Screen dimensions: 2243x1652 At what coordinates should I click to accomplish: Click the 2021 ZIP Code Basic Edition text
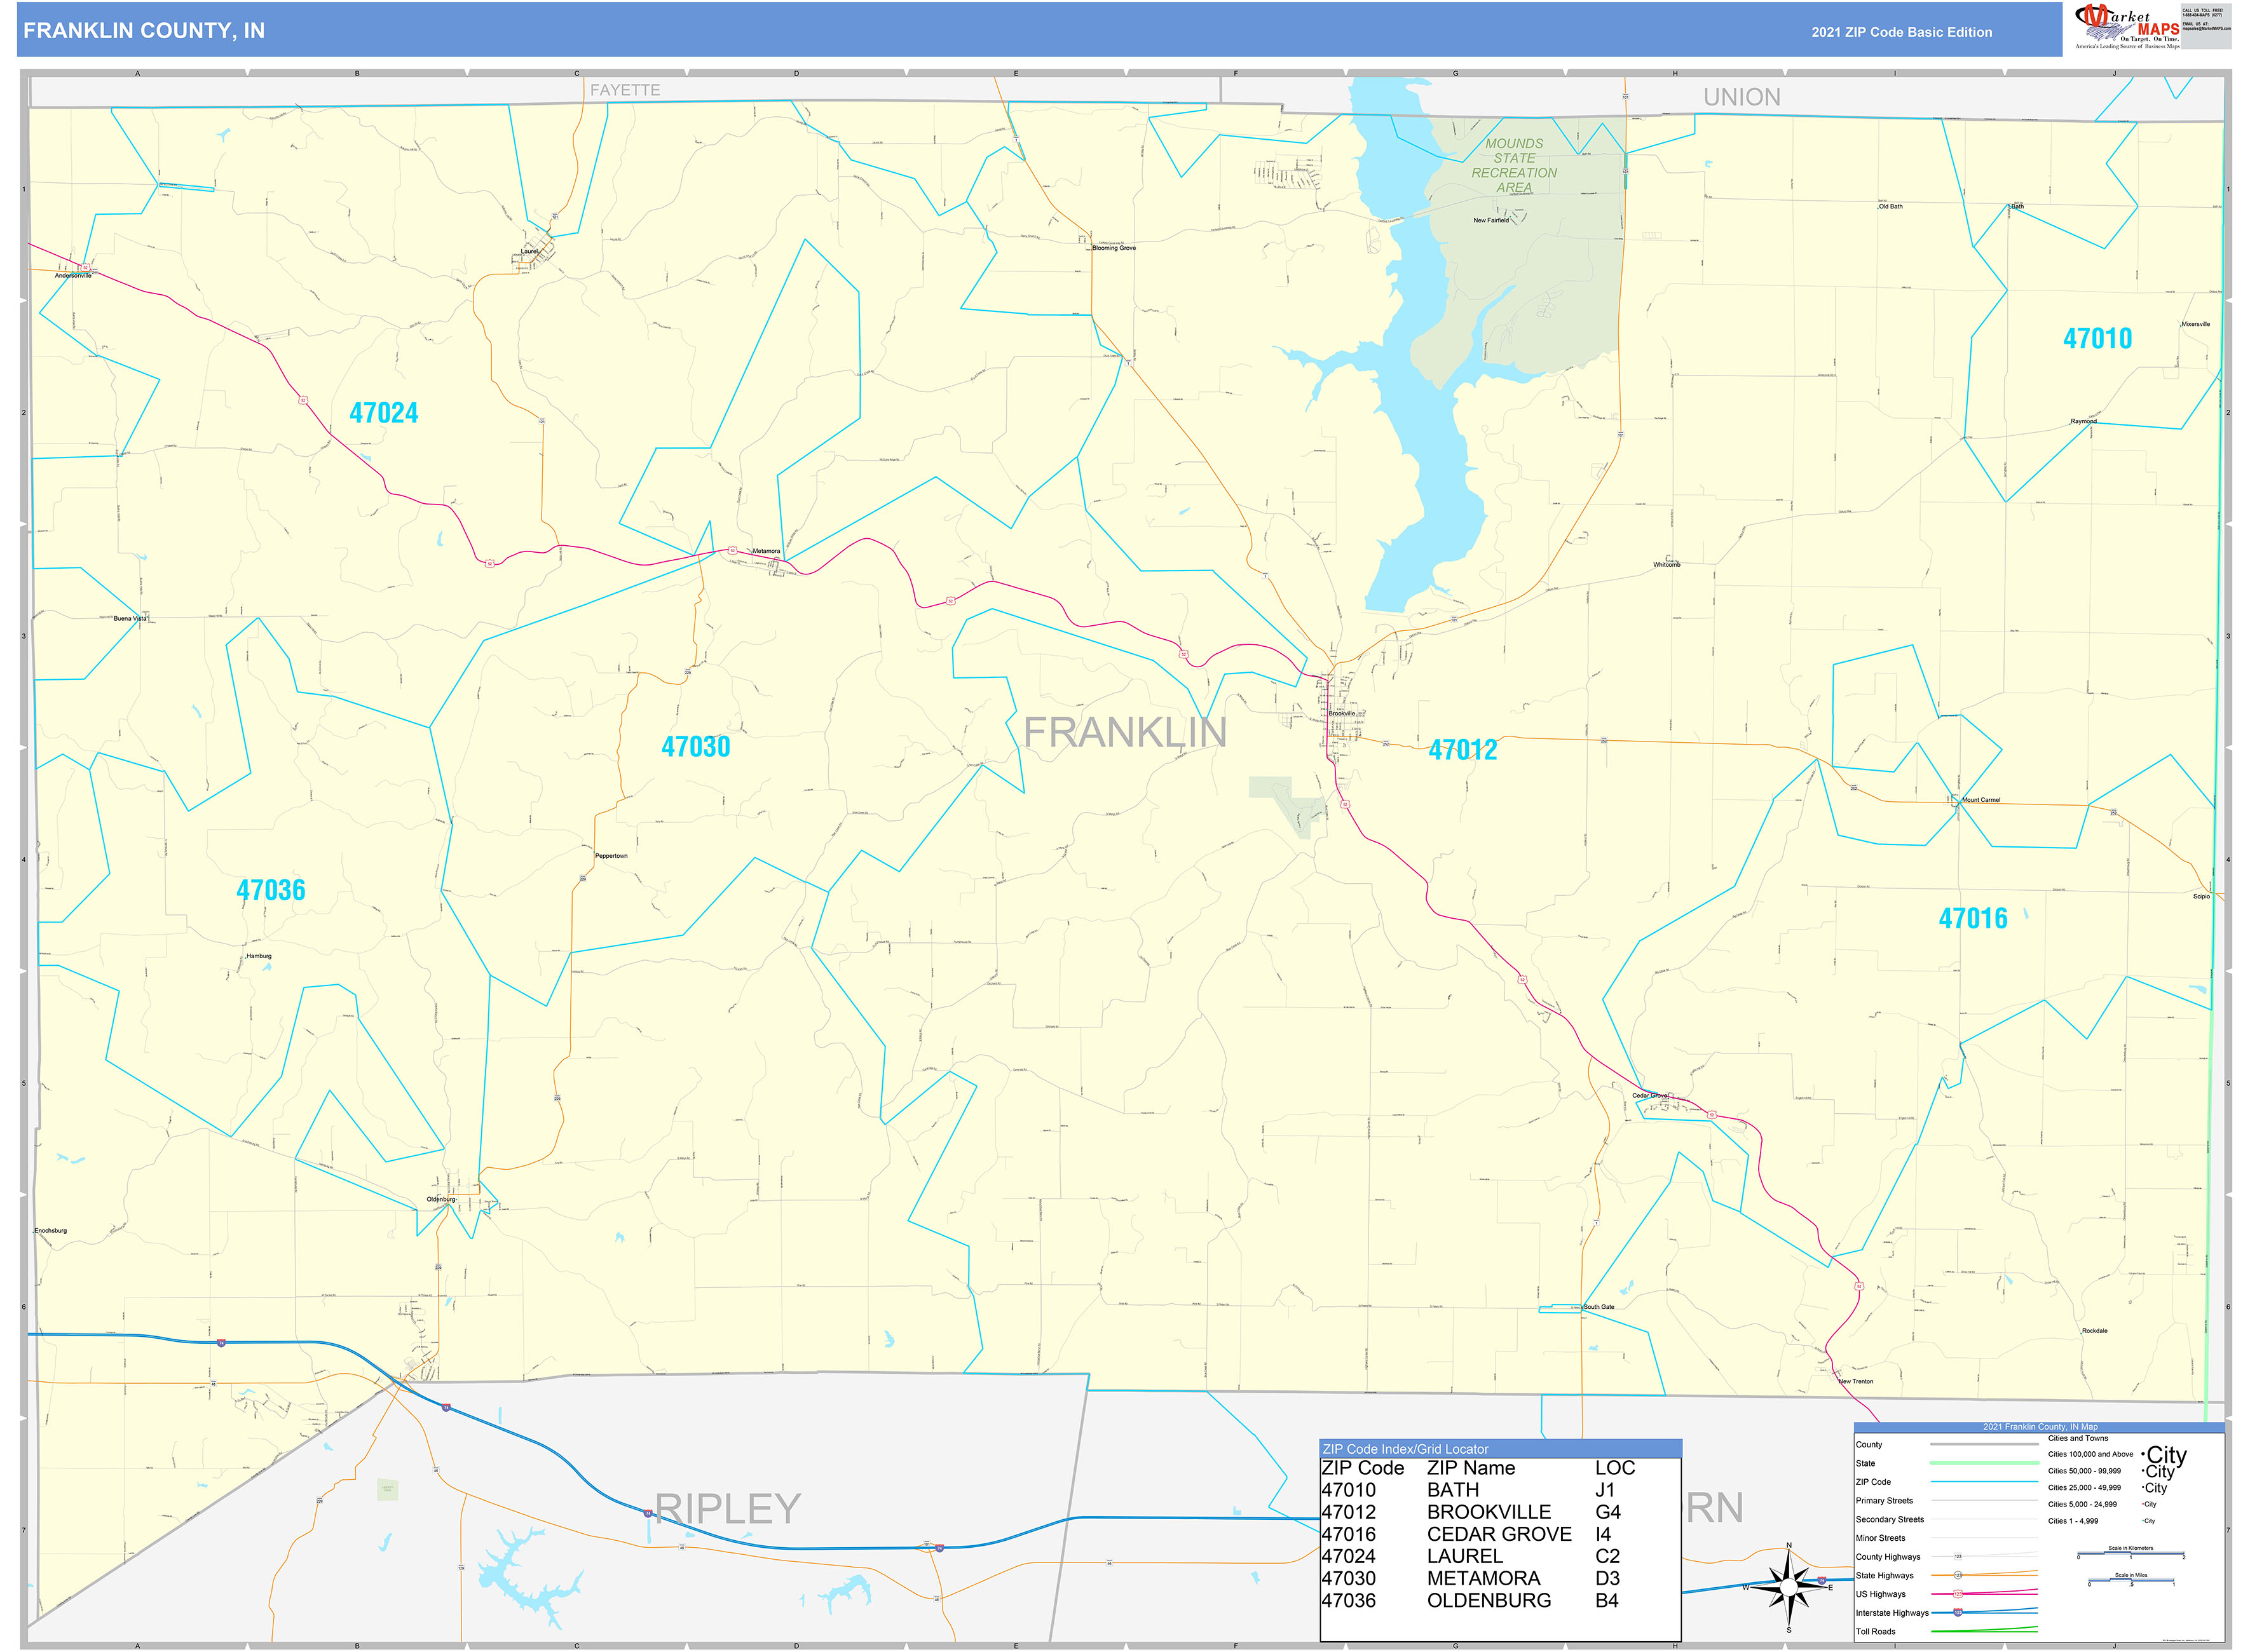pos(1901,32)
